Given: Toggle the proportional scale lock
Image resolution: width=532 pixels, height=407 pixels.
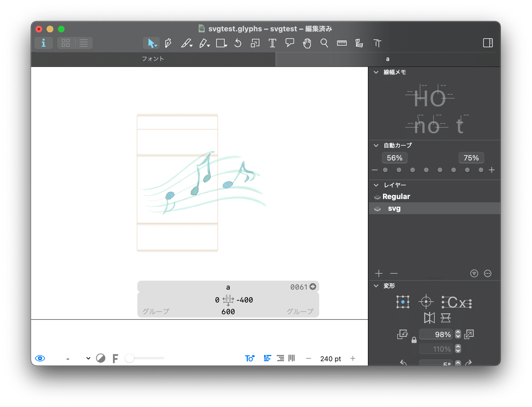Looking at the screenshot, I should tap(414, 340).
